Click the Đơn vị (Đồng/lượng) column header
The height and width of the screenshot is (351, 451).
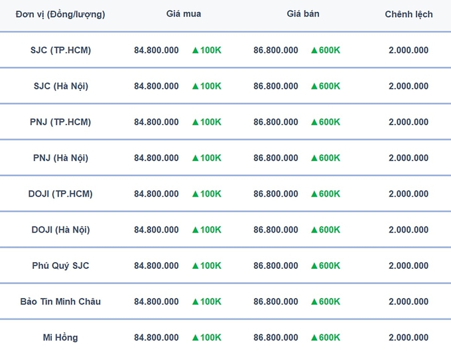[x=60, y=15]
